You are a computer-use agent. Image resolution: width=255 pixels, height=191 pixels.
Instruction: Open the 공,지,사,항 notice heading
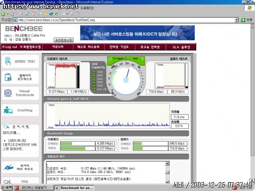pyautogui.click(x=17, y=127)
